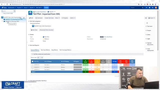Screen dimensions: 160x90
Task: Collapse the QA Craft Reports section
Action: click(x=29, y=45)
